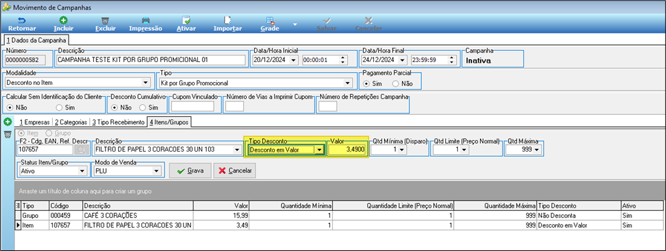Expand the item Descrição dropdown
The image size is (666, 251).
237,150
